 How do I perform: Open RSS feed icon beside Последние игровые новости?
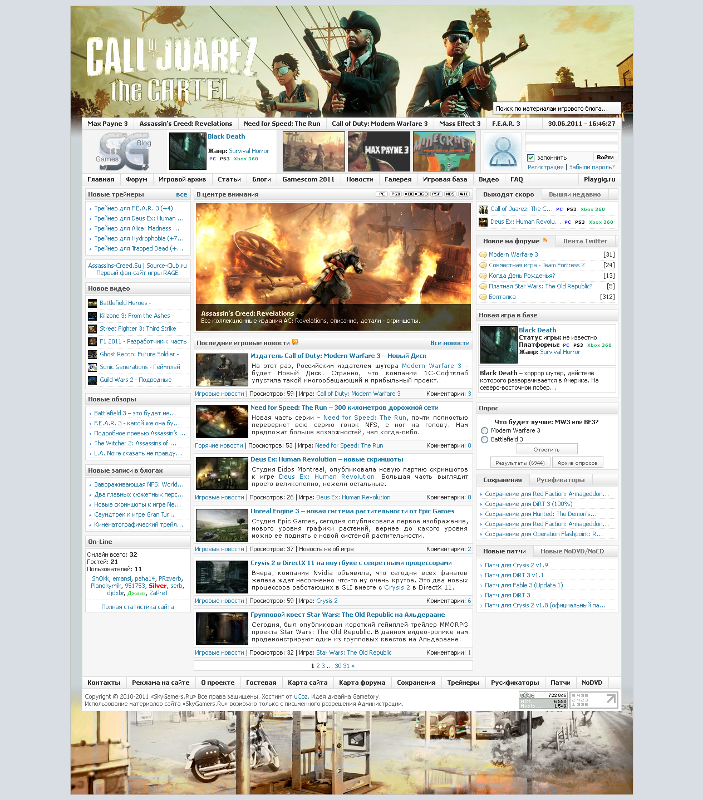295,342
